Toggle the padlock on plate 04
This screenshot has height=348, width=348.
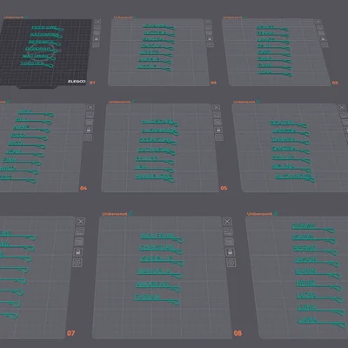89,130
